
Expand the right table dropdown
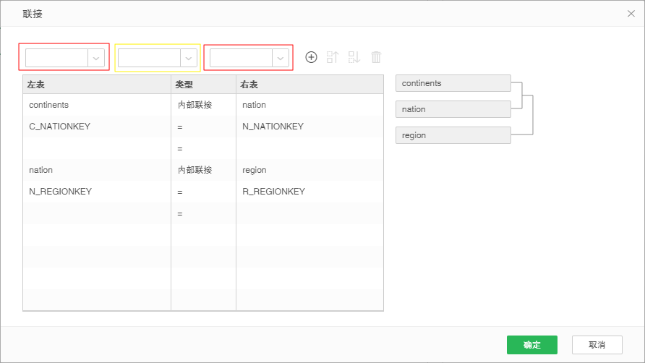click(x=249, y=57)
